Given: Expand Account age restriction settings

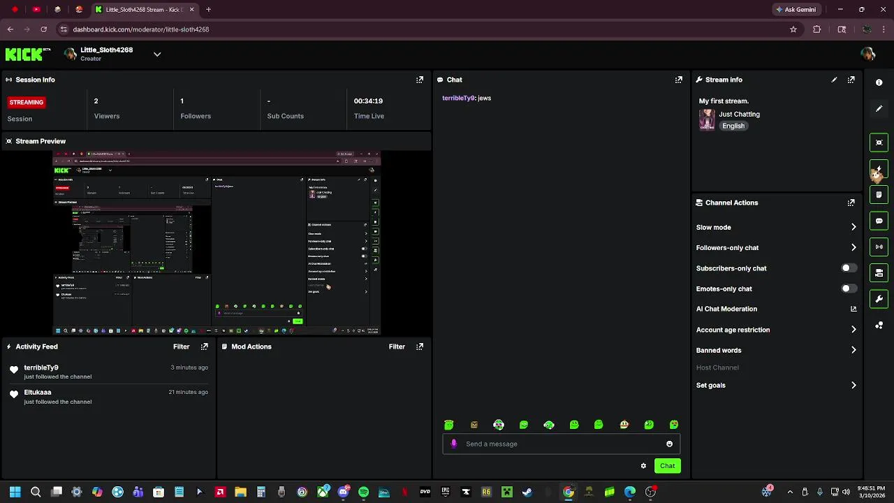Looking at the screenshot, I should pos(853,330).
